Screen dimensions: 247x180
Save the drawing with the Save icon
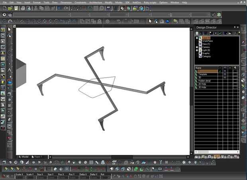pyautogui.click(x=16, y=8)
